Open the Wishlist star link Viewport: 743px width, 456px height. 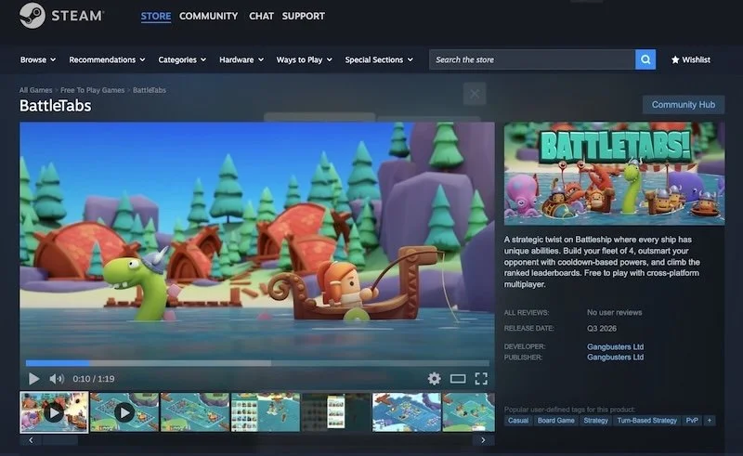click(x=690, y=59)
